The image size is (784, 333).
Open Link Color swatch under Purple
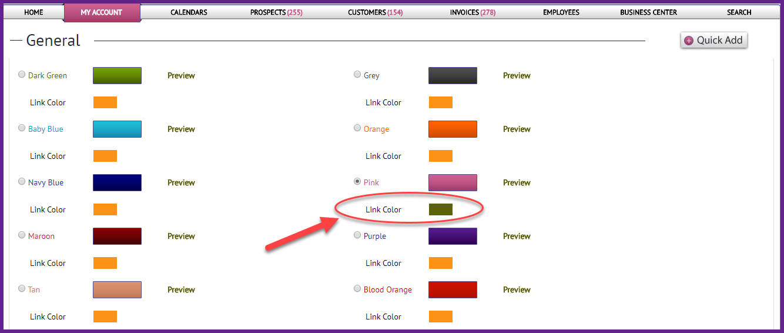pos(441,263)
